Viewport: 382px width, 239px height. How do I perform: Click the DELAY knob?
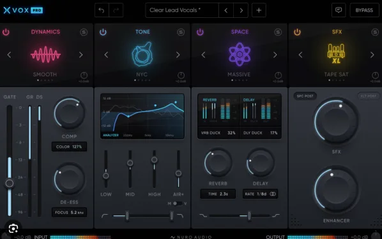pyautogui.click(x=260, y=163)
